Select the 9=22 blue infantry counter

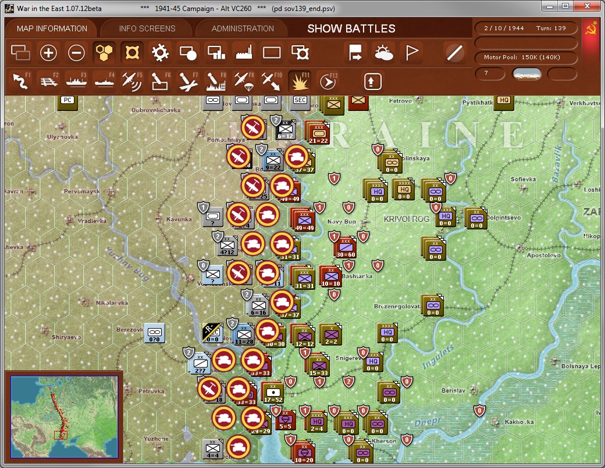coord(273,160)
